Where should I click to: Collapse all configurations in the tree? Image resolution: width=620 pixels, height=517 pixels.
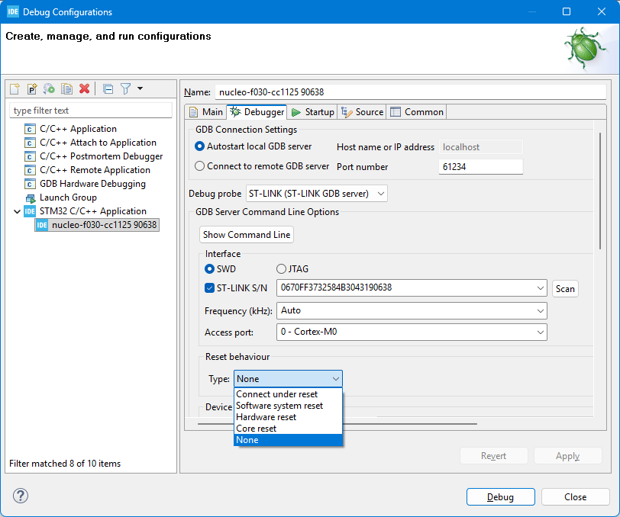point(108,89)
